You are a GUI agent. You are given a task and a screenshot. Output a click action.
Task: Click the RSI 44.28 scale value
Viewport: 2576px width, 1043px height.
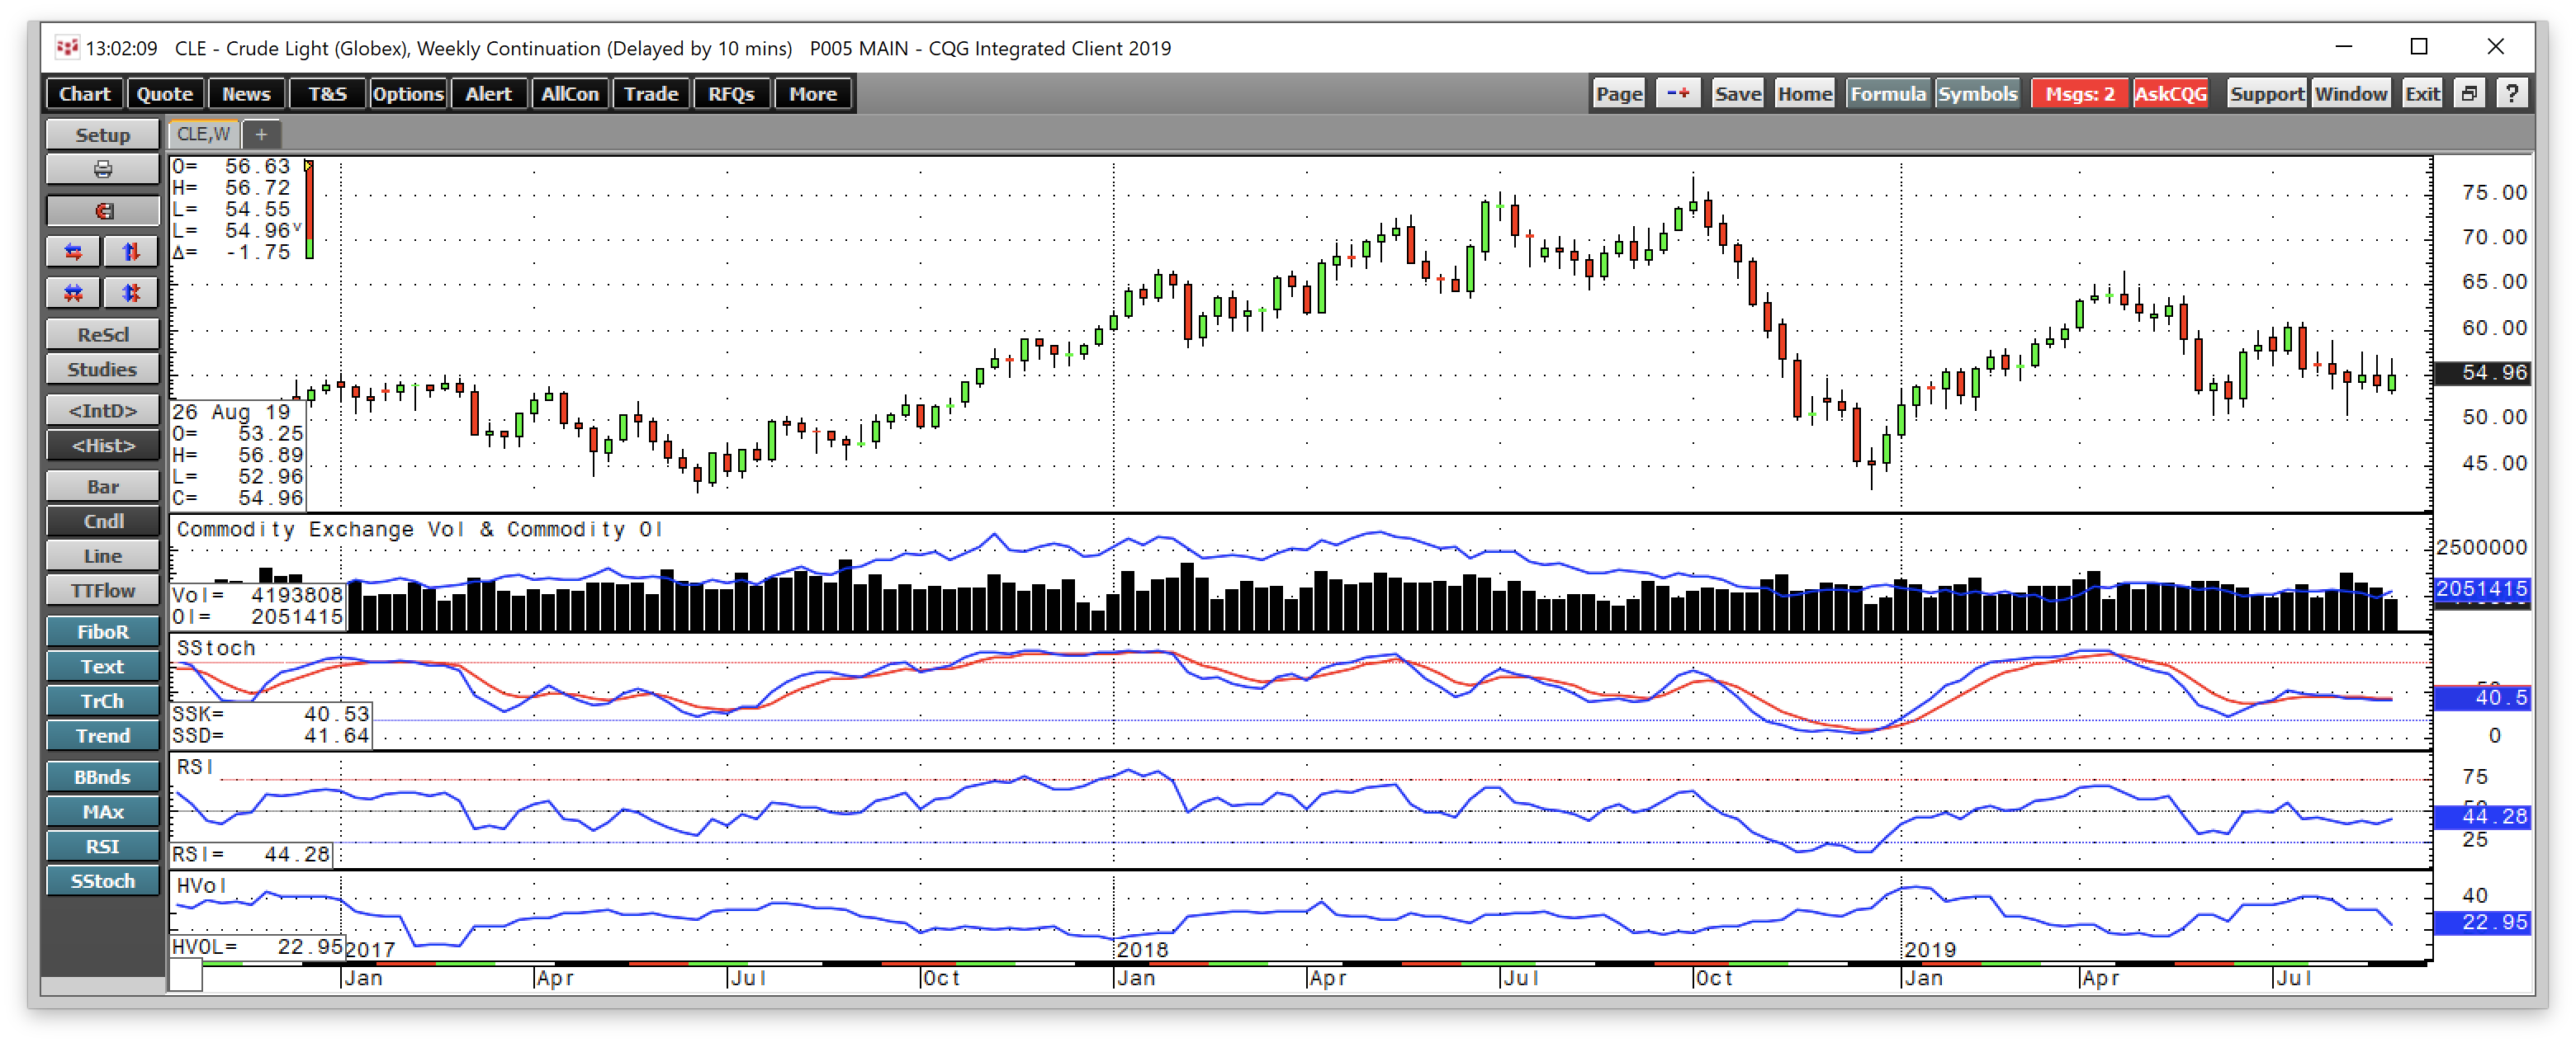(2482, 816)
